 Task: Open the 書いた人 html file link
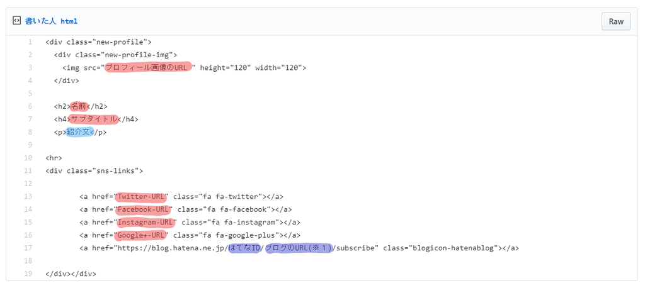52,21
